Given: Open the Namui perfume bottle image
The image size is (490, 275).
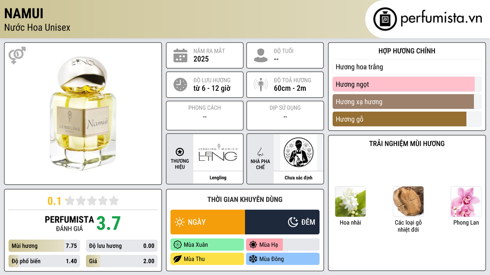Looking at the screenshot, I should click(83, 114).
